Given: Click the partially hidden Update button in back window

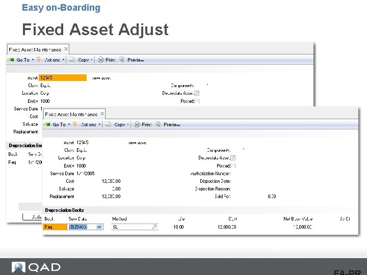Looking at the screenshot, I should point(32,217).
